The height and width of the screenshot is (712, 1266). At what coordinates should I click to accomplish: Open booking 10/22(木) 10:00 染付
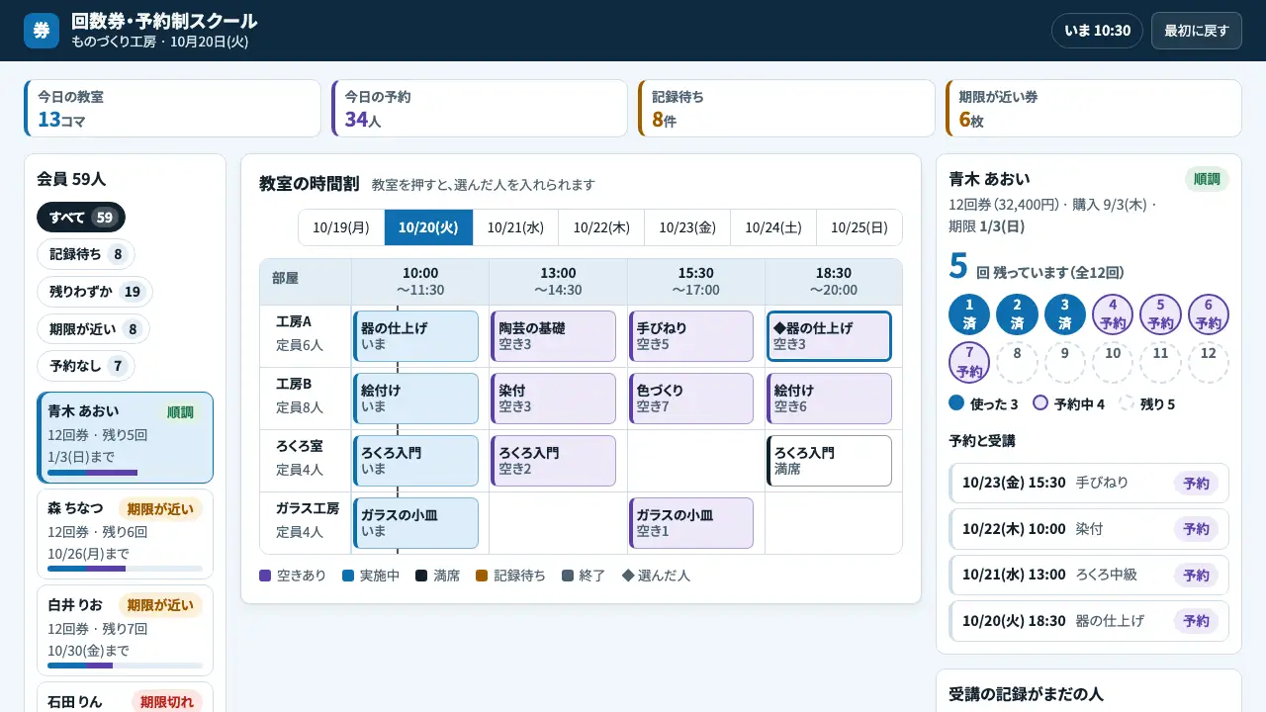tap(1089, 529)
